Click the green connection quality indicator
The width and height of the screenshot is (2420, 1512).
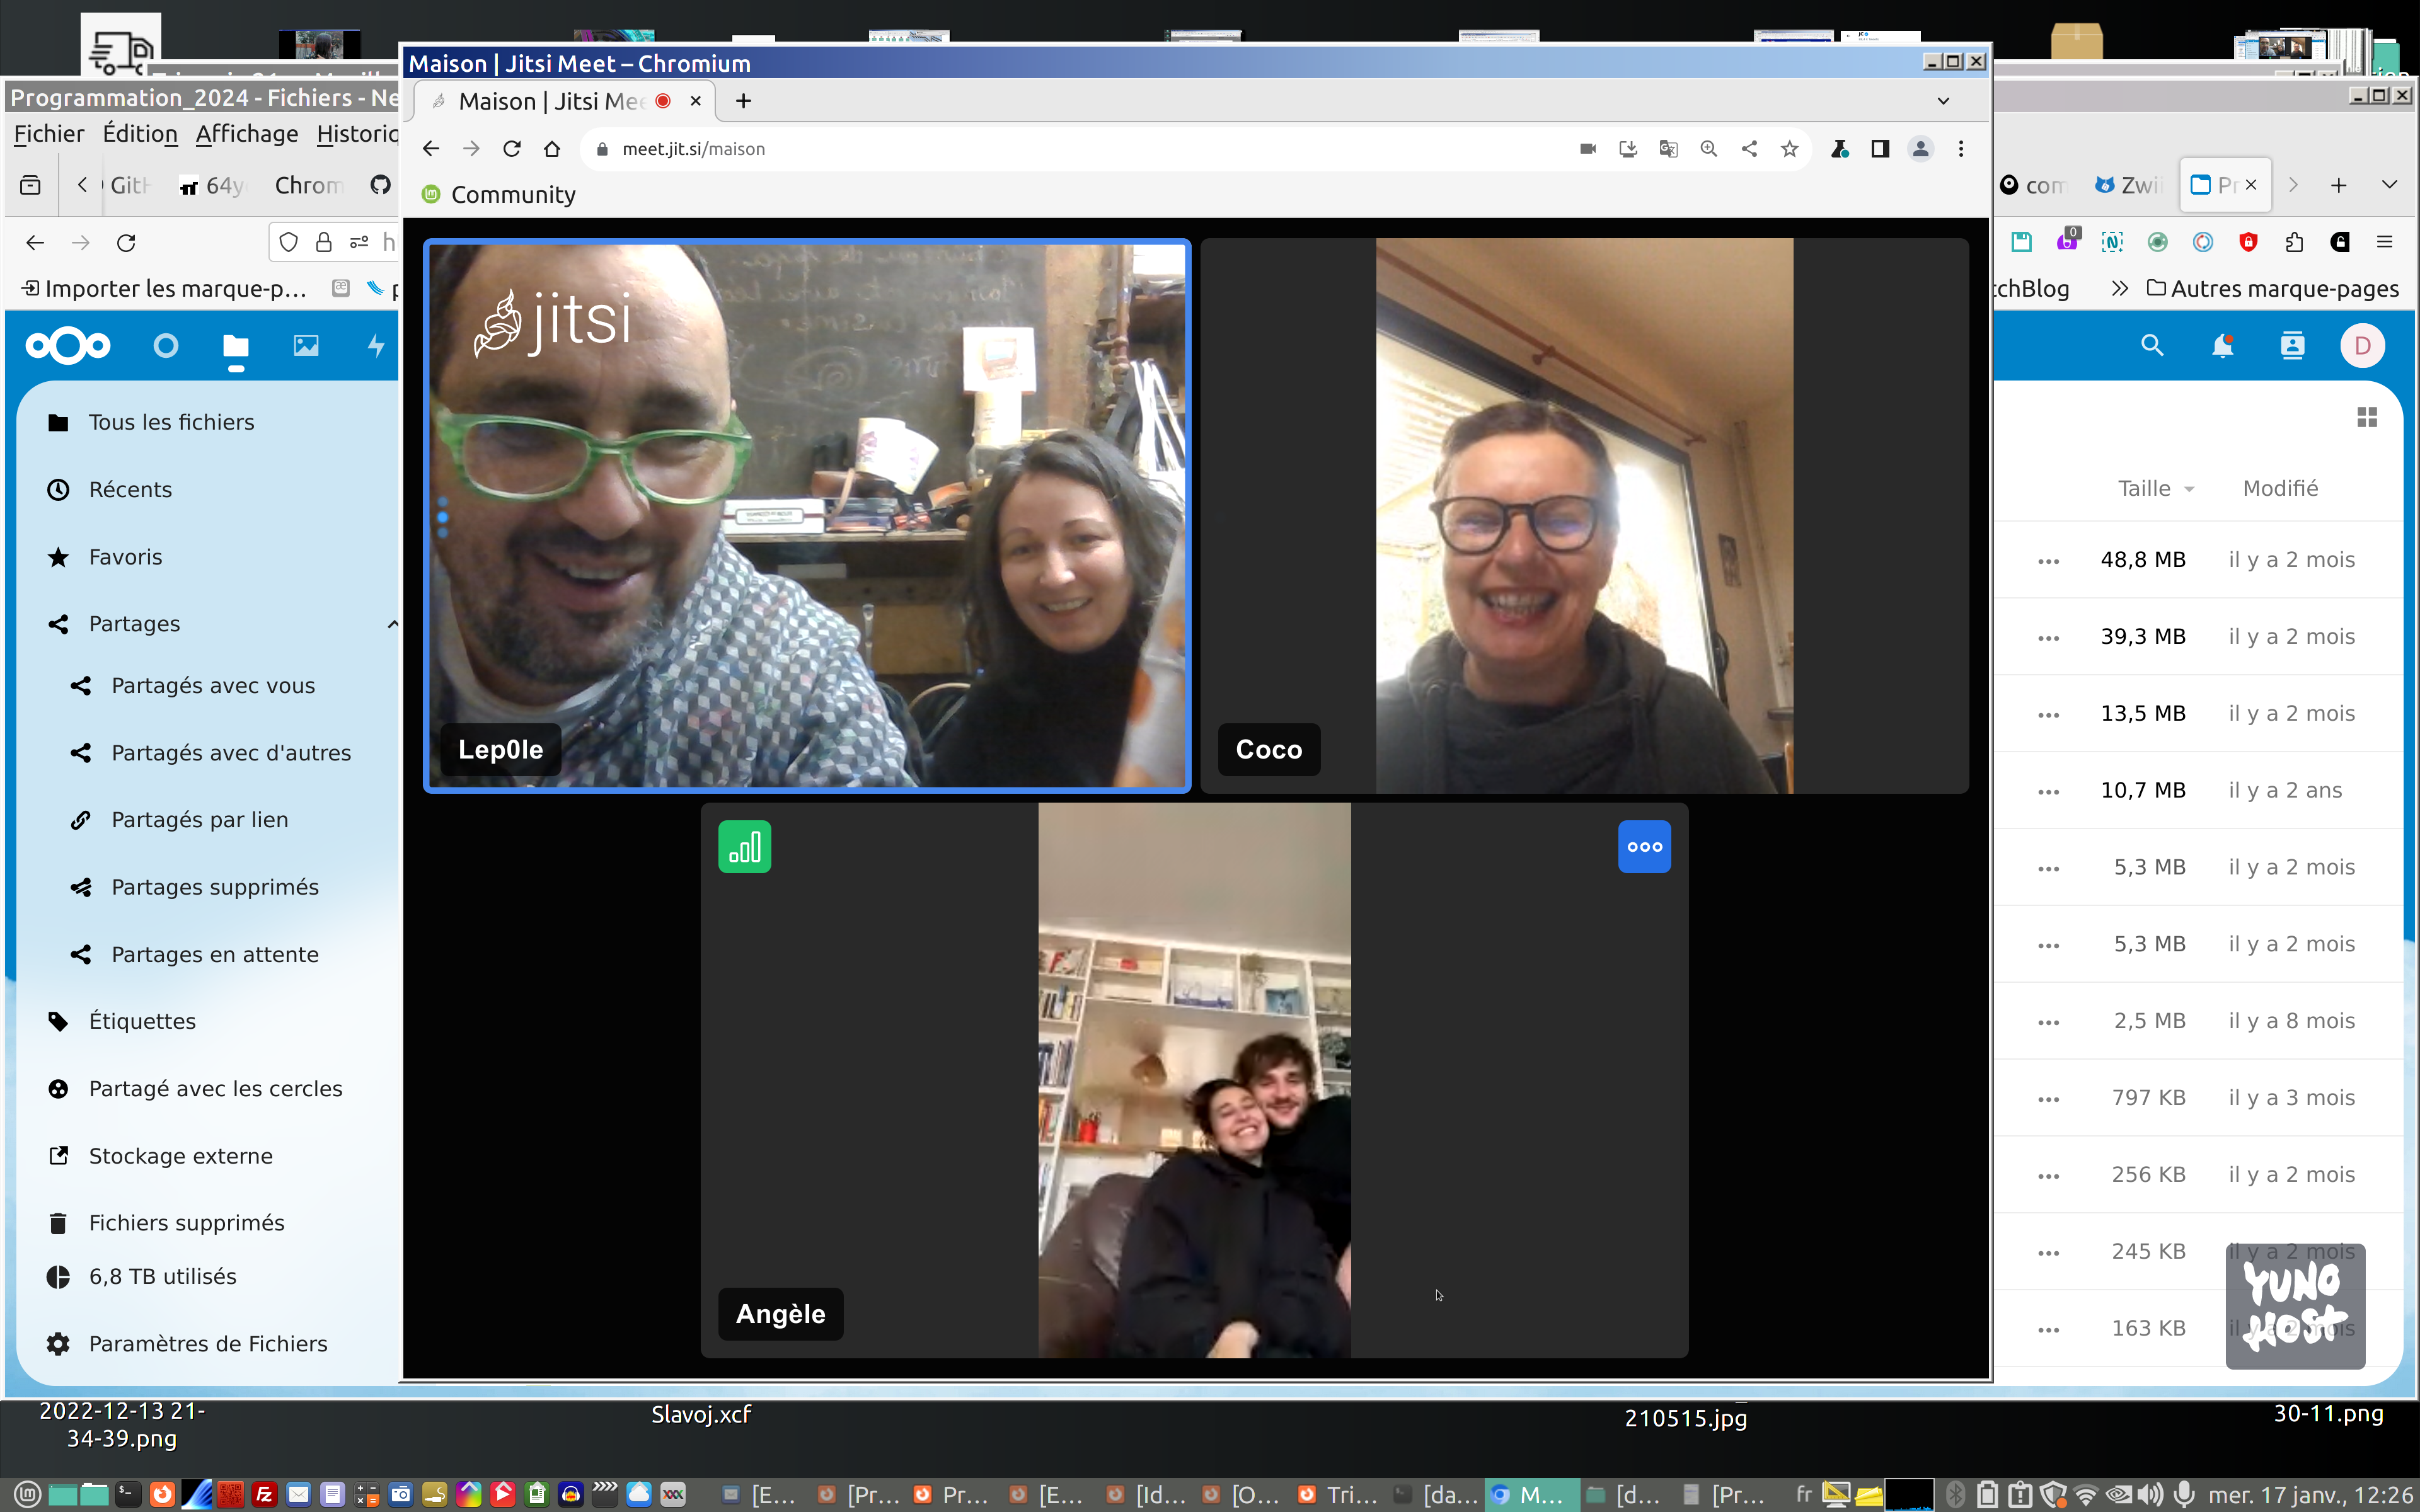coord(744,846)
